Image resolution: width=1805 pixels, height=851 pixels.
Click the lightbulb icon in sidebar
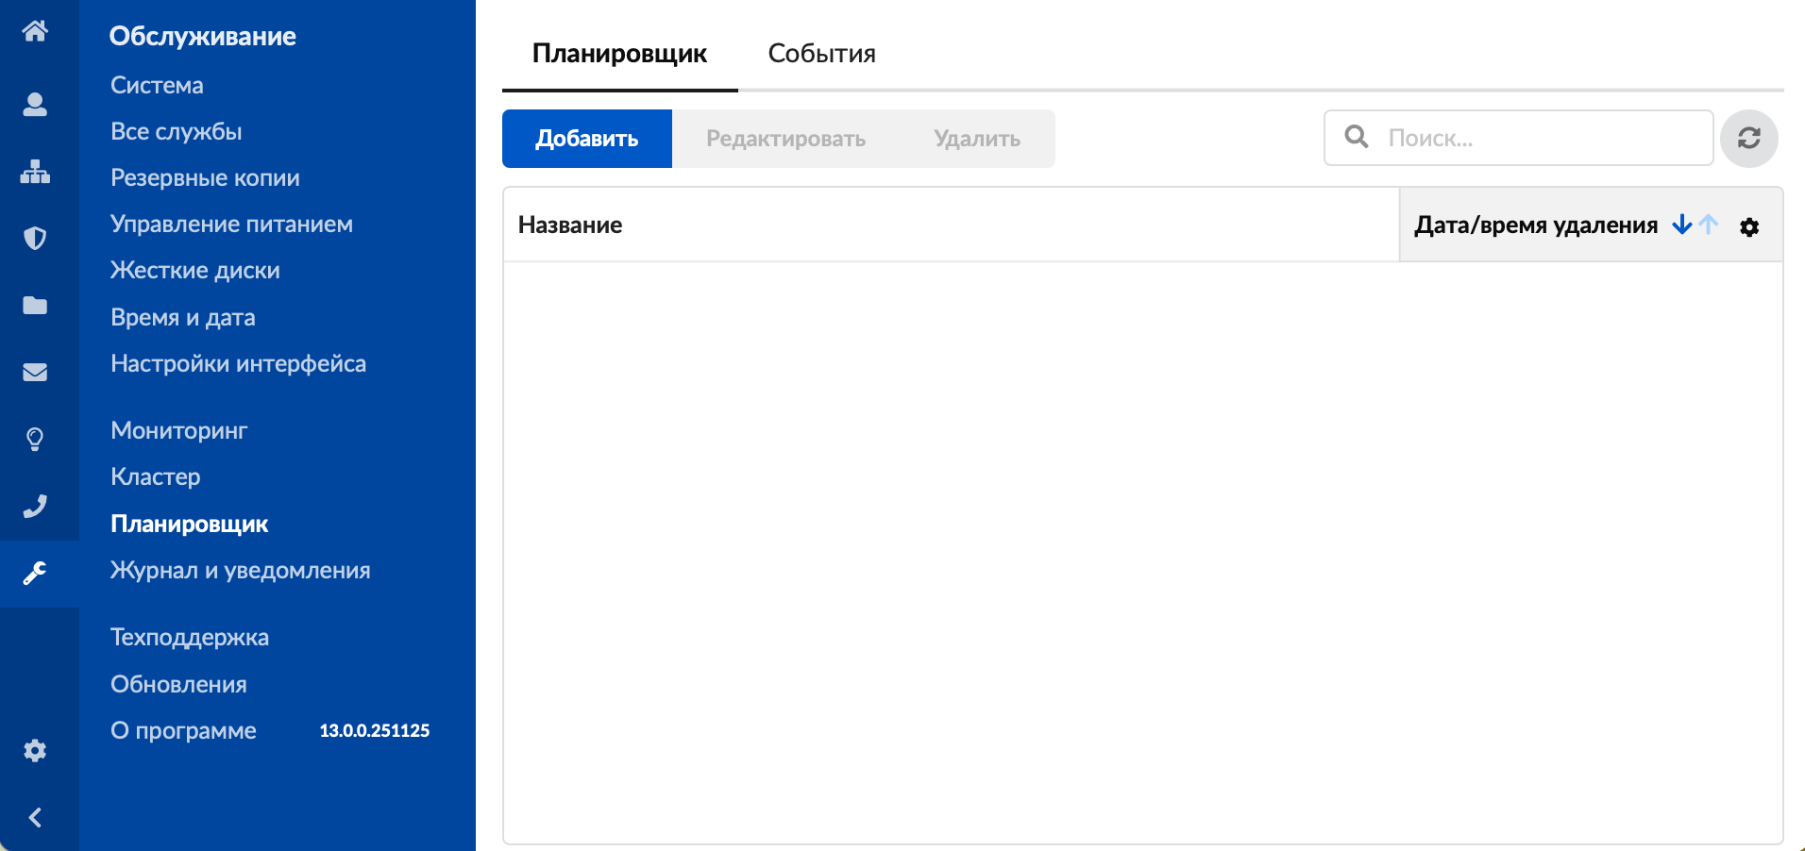(x=35, y=439)
